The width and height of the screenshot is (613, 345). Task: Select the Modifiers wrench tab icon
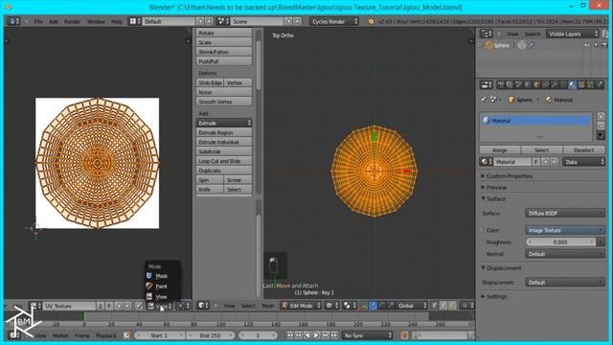pos(555,84)
